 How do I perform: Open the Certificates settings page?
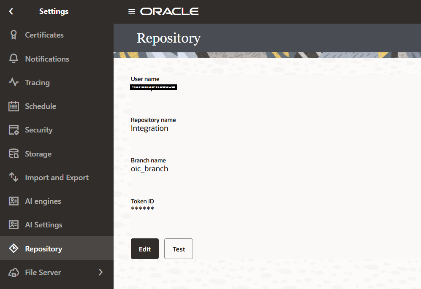57,35
